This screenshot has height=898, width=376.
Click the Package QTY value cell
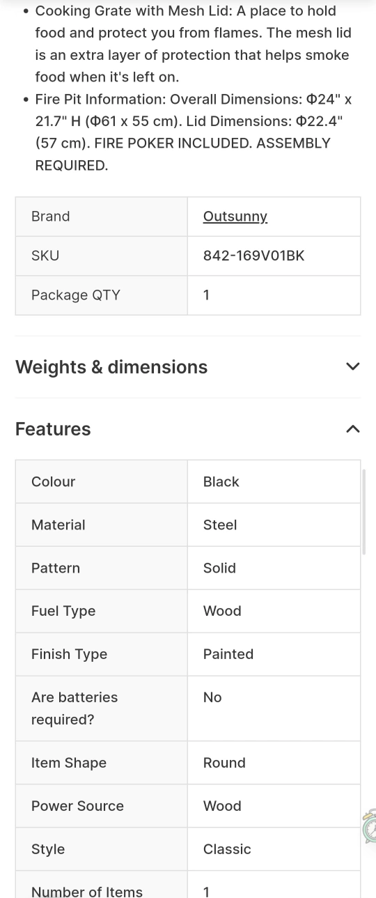click(274, 295)
